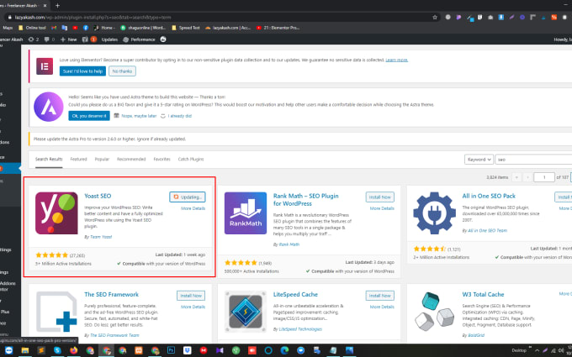View More Details for LiteSpeed Cache
Image resolution: width=572 pixels, height=357 pixels.
pyautogui.click(x=382, y=307)
